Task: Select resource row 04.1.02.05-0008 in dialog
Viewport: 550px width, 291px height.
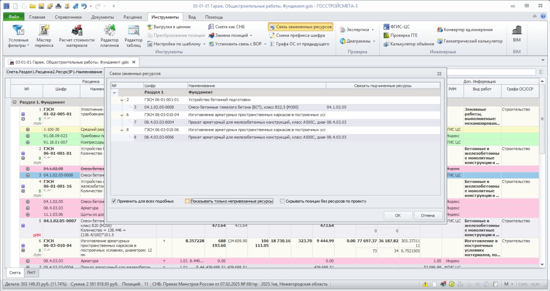Action: pos(275,107)
